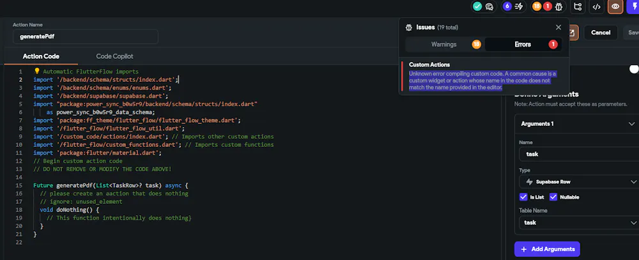Viewport: 639px width, 260px height.
Task: Open the Supabase Row type dropdown
Action: 579,182
